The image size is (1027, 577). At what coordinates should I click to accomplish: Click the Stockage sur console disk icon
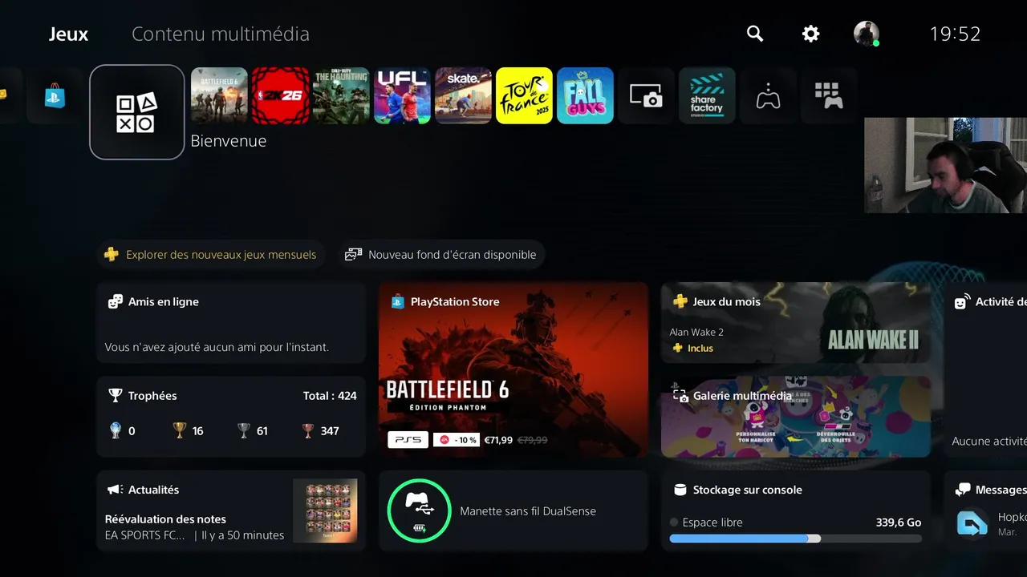click(x=680, y=490)
